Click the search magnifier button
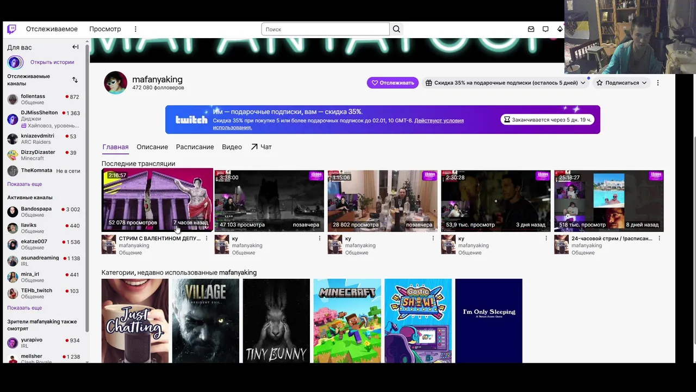Screen dimensions: 696x392 (396, 29)
